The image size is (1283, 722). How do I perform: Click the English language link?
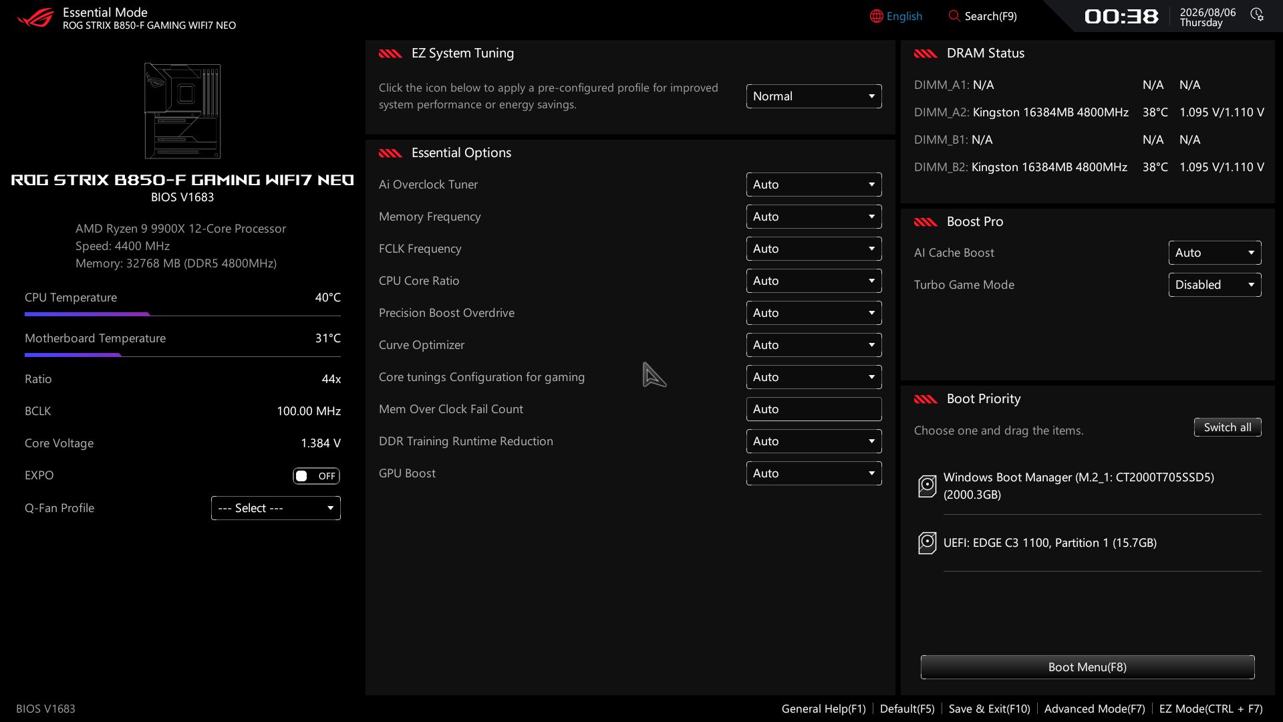904,16
